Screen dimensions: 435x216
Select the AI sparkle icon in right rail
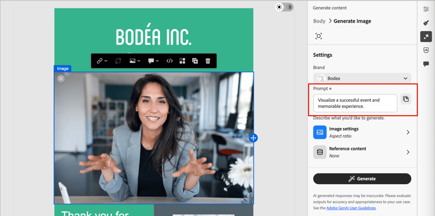[426, 36]
